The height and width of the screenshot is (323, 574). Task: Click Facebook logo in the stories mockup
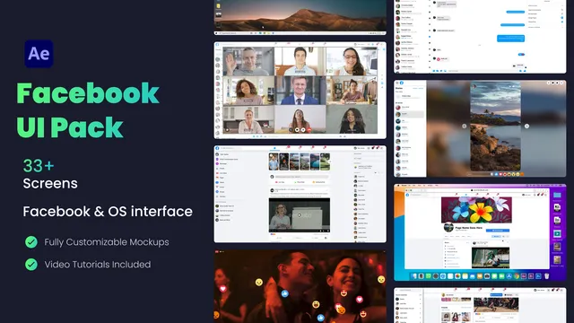point(401,83)
